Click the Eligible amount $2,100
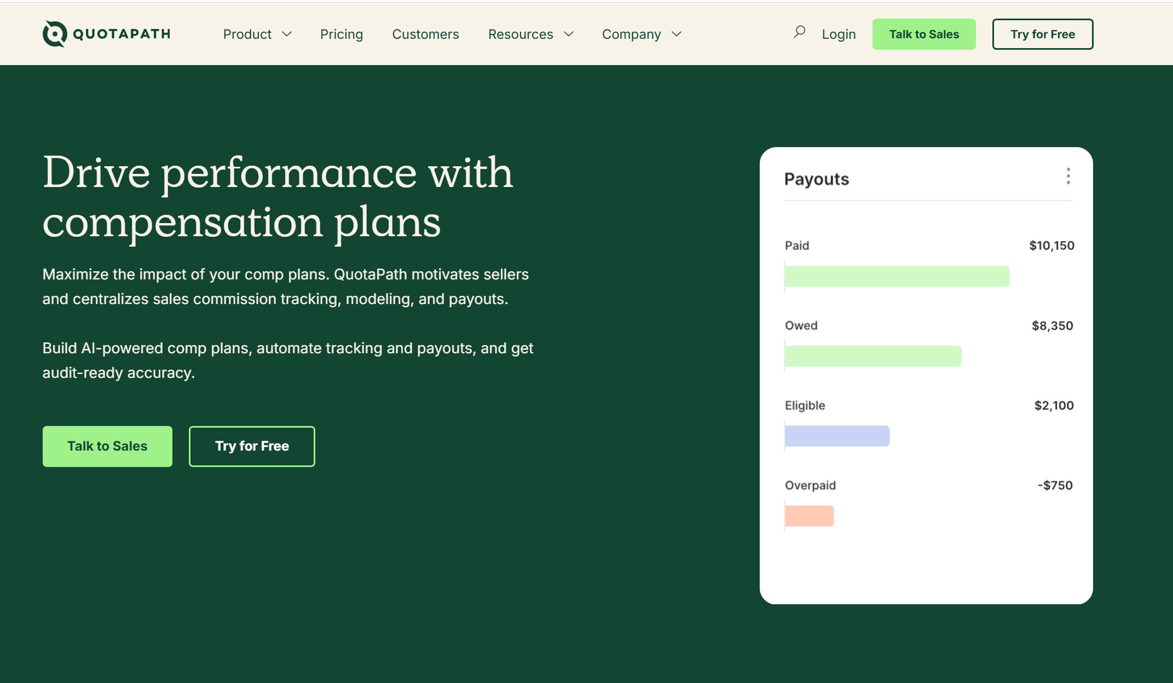 1054,405
